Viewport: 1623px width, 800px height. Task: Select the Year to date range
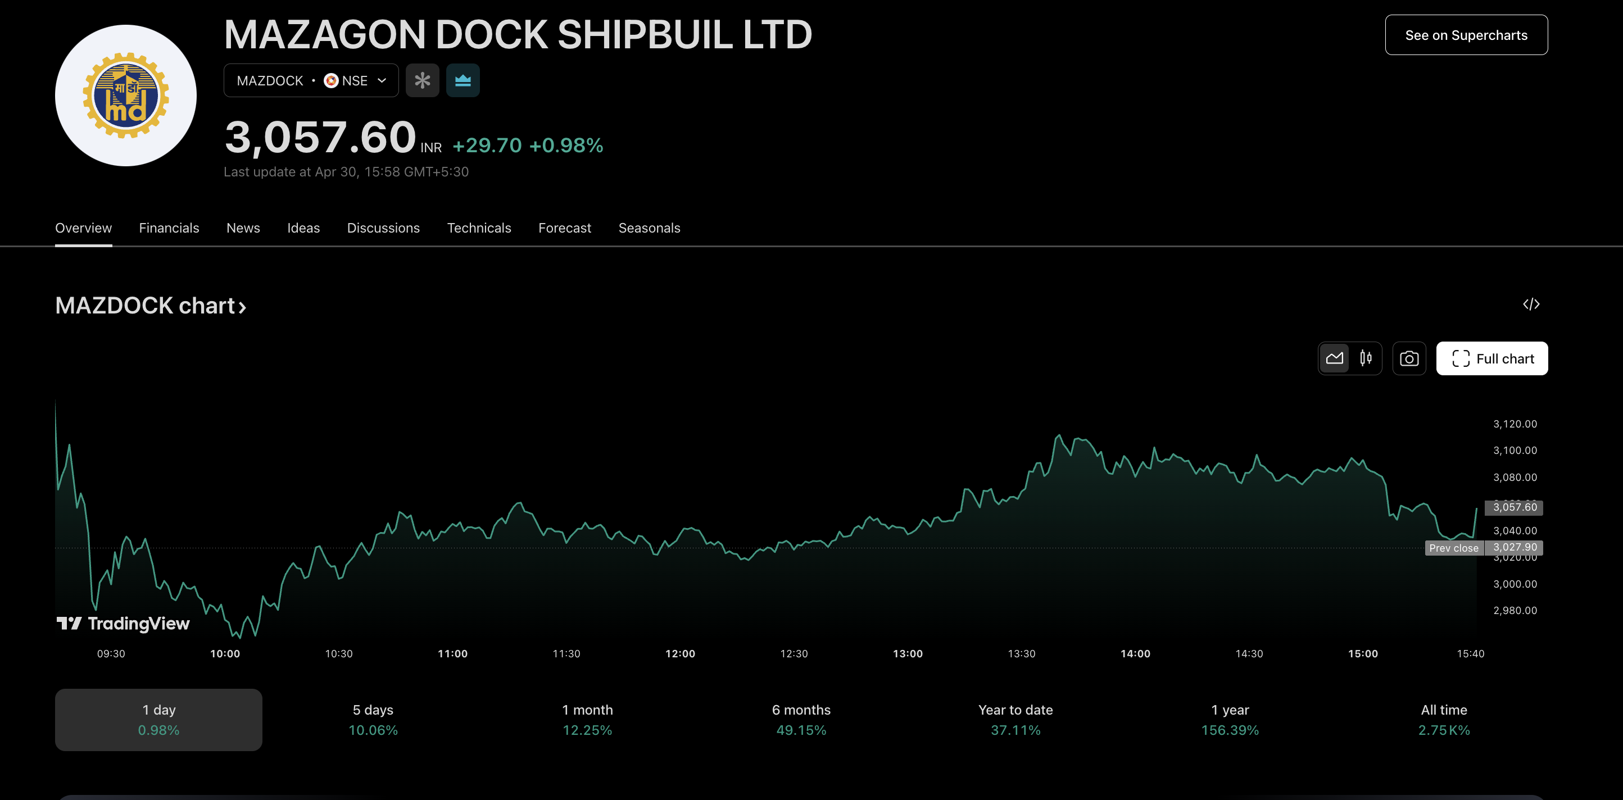[1015, 719]
